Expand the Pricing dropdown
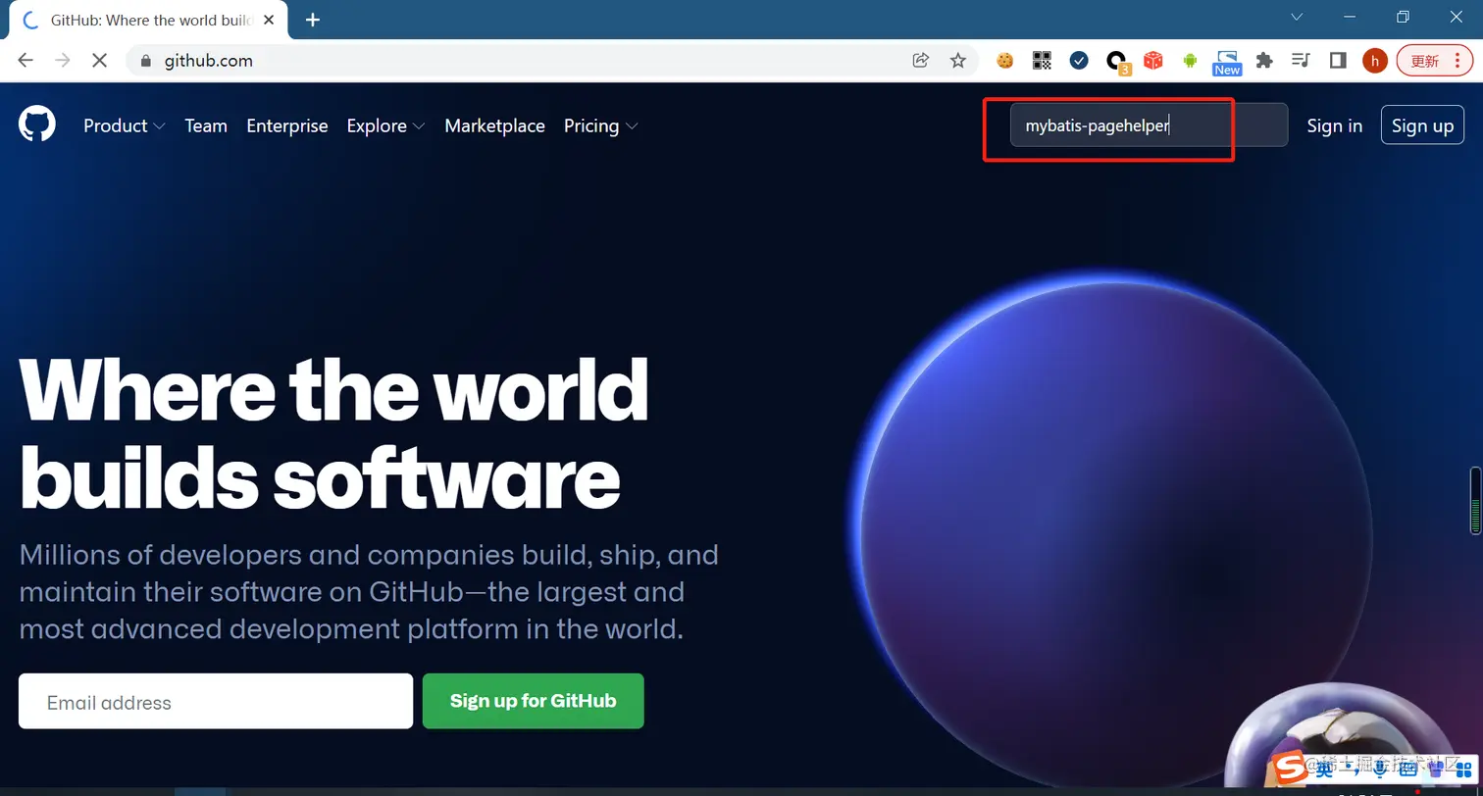Viewport: 1483px width, 796px height. [601, 125]
